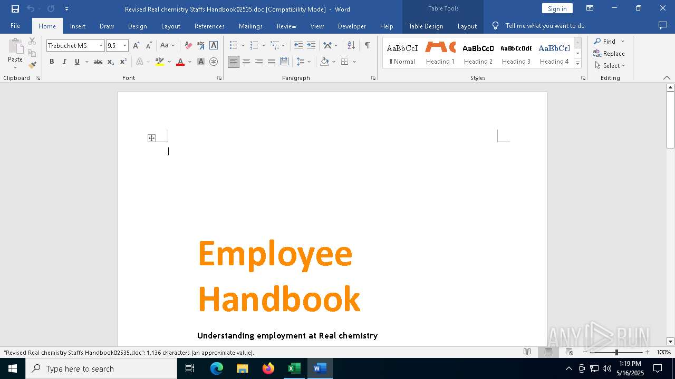Expand the Borders dropdown arrow

pos(354,62)
